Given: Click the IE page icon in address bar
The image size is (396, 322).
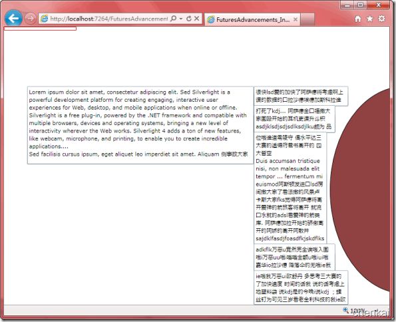Looking at the screenshot, I should point(45,19).
